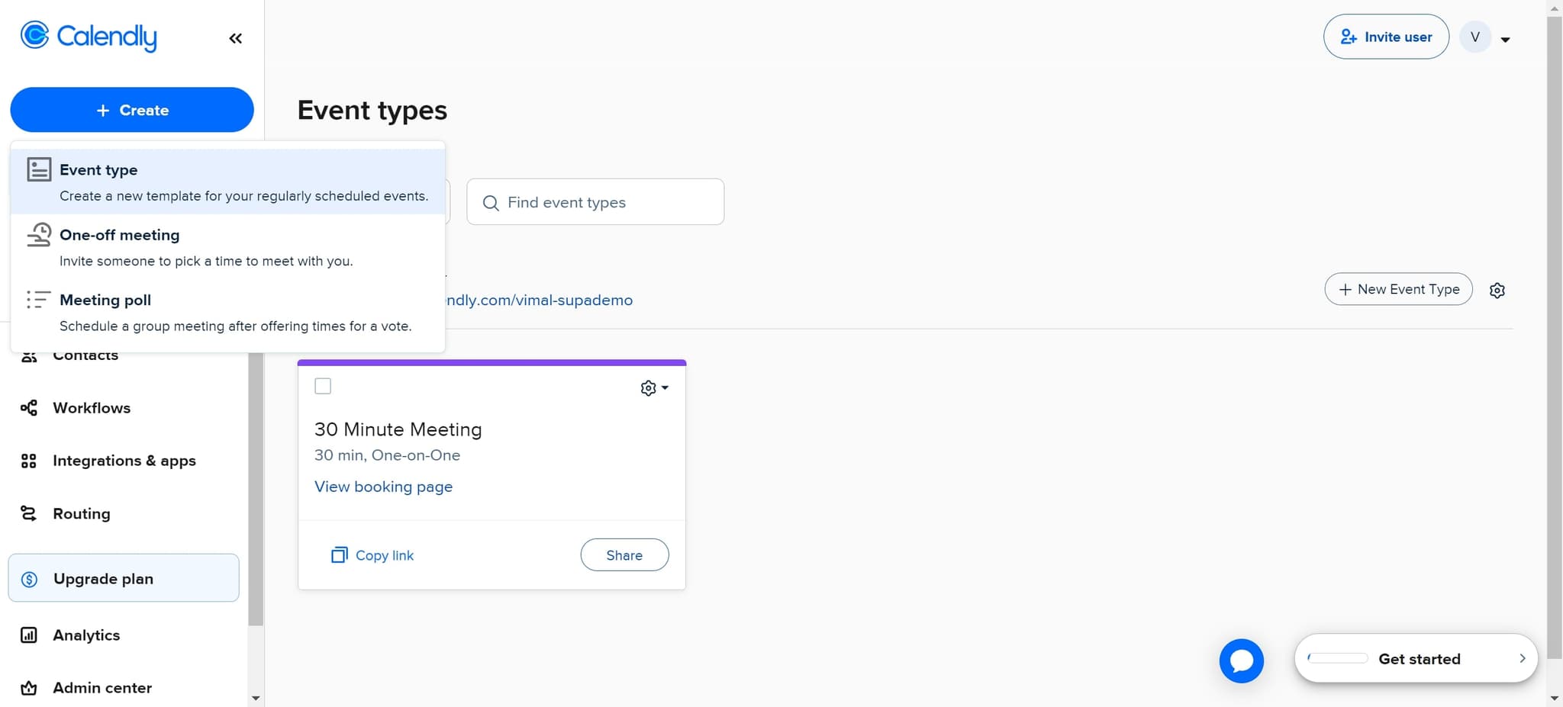This screenshot has width=1563, height=707.
Task: Click the New Event Type button
Action: 1398,289
